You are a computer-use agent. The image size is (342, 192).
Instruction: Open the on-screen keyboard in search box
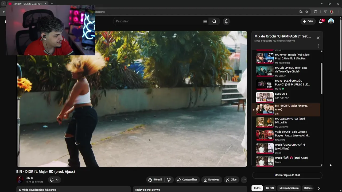[205, 21]
